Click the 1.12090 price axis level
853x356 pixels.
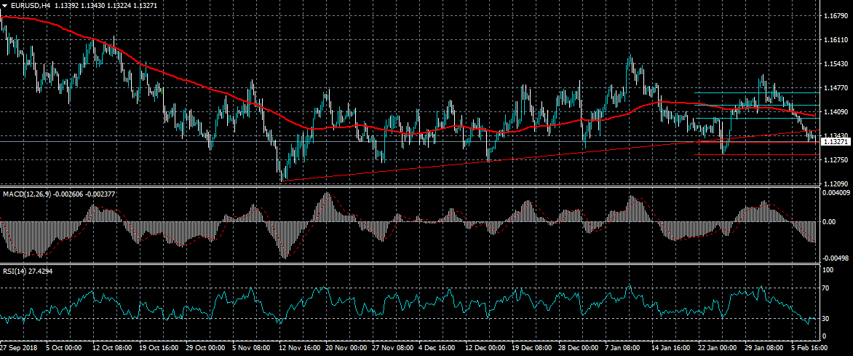point(835,184)
